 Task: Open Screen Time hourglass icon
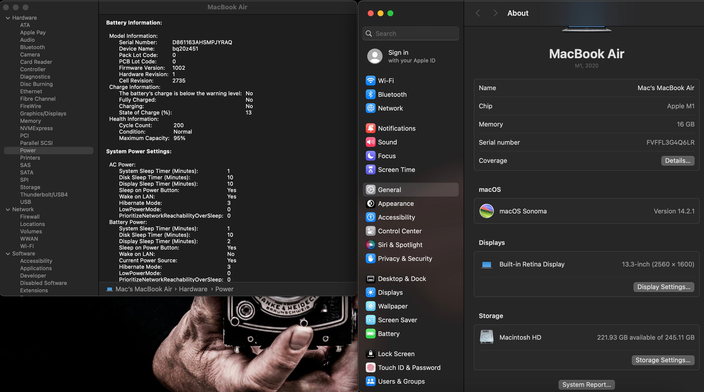(x=370, y=170)
